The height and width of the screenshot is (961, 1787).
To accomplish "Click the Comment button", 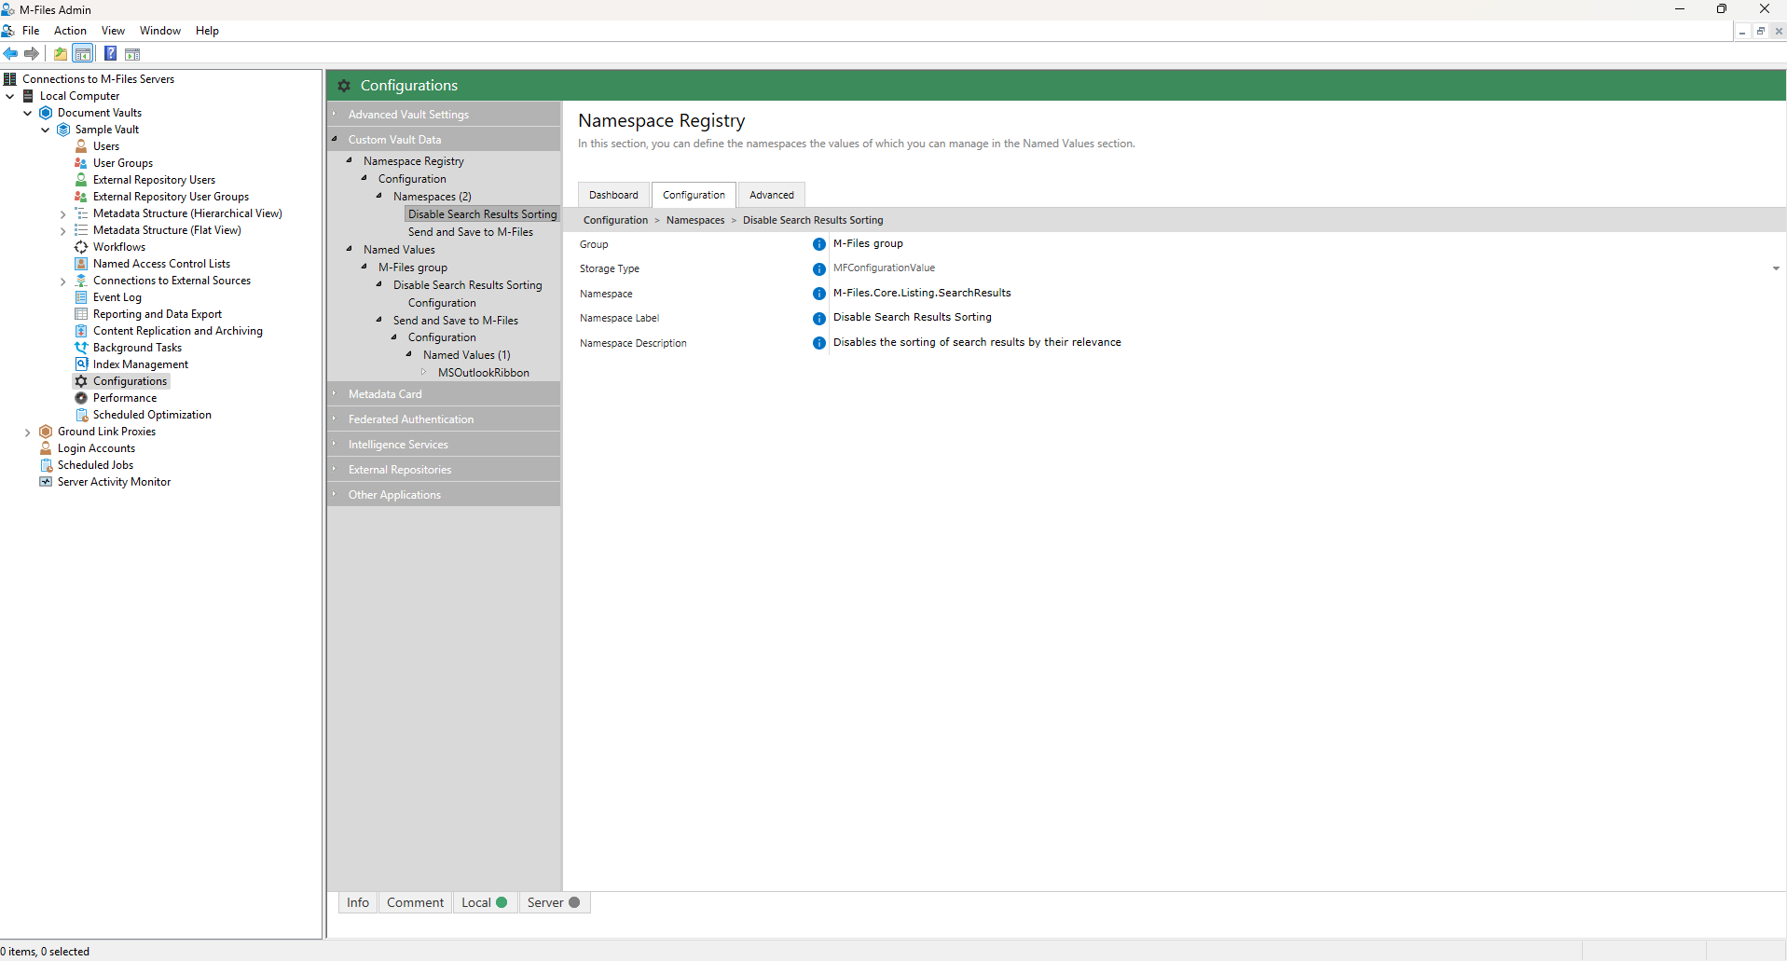I will coord(415,902).
